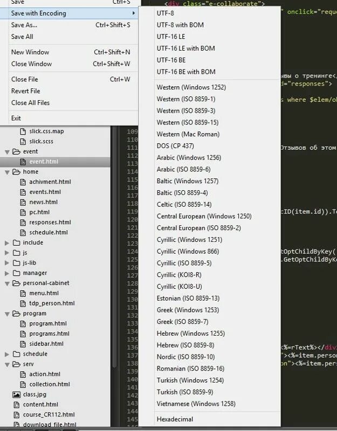Click the action.html file icon

tap(23, 374)
